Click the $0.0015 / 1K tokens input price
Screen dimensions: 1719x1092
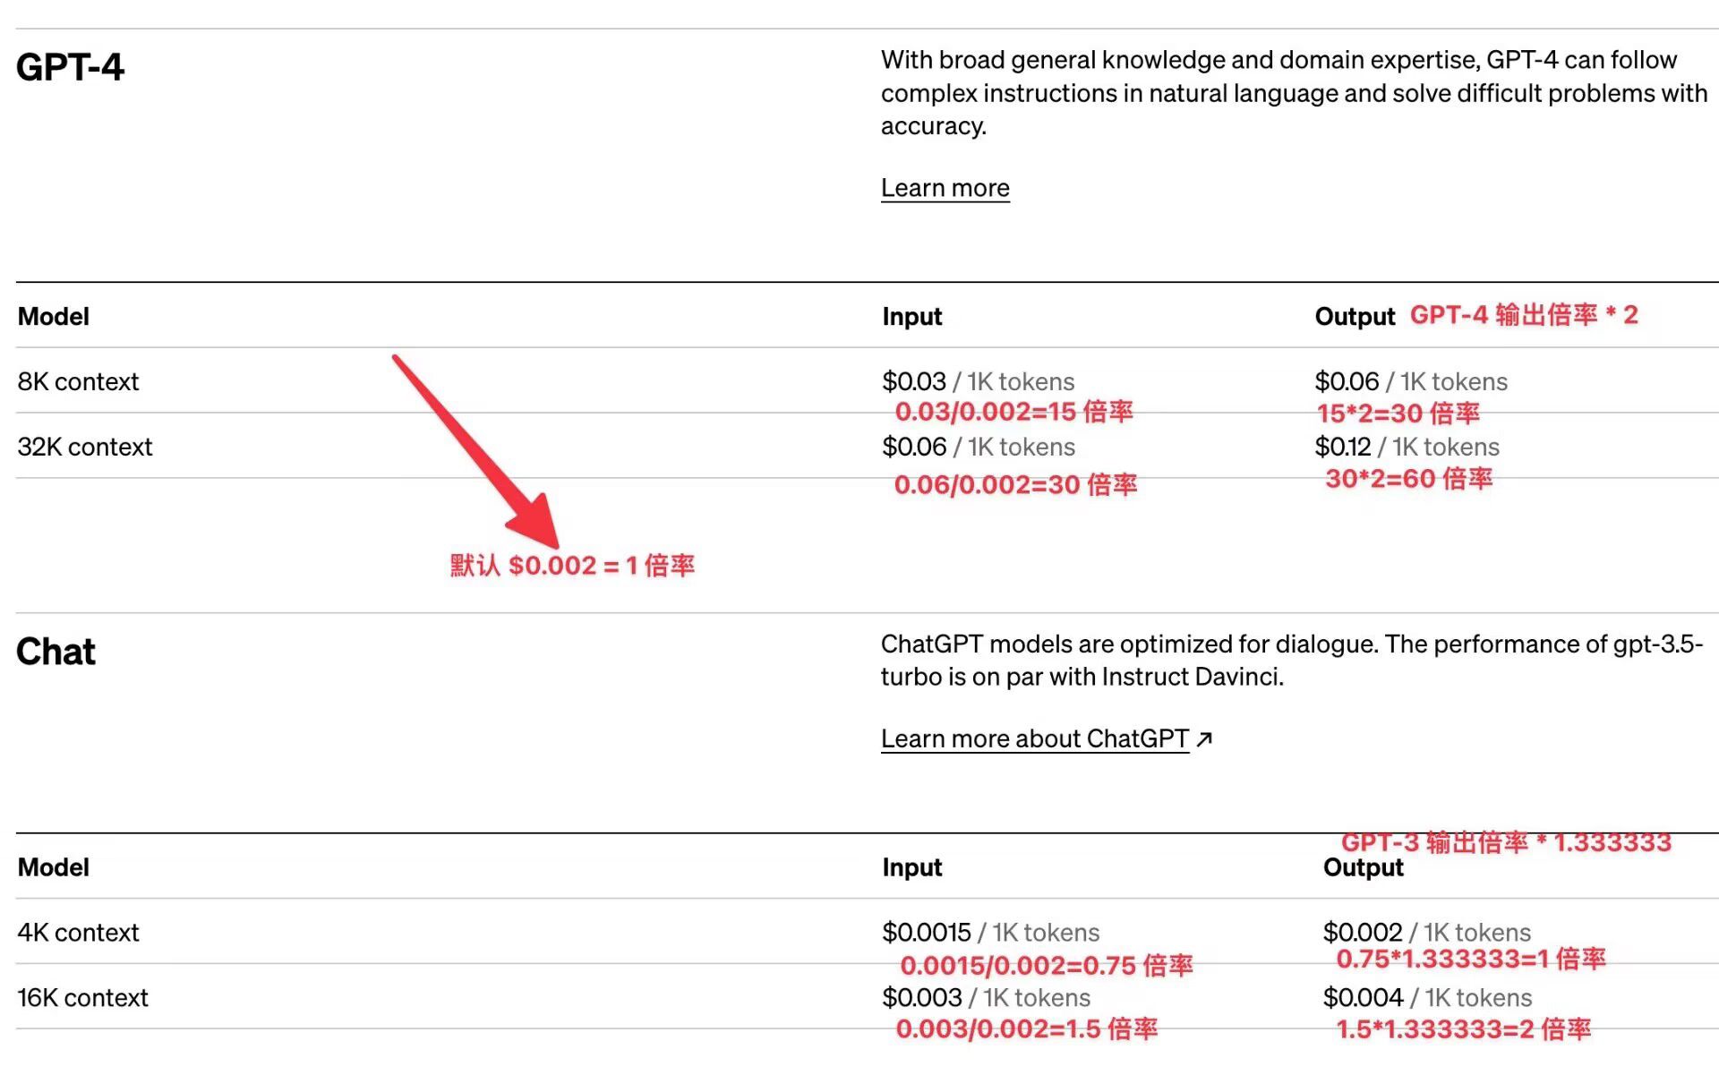point(990,933)
